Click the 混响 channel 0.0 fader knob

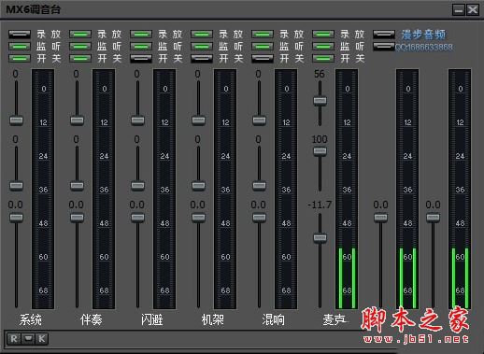pyautogui.click(x=259, y=218)
